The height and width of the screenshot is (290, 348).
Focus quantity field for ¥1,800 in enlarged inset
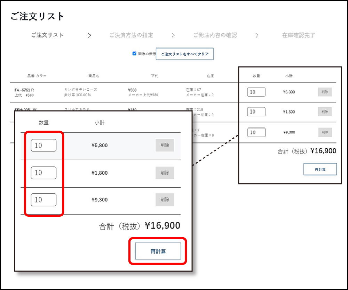point(43,173)
